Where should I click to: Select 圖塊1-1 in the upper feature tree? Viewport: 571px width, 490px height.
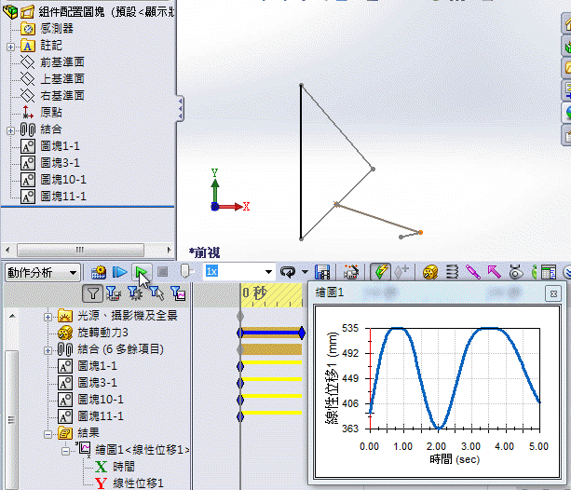click(60, 146)
